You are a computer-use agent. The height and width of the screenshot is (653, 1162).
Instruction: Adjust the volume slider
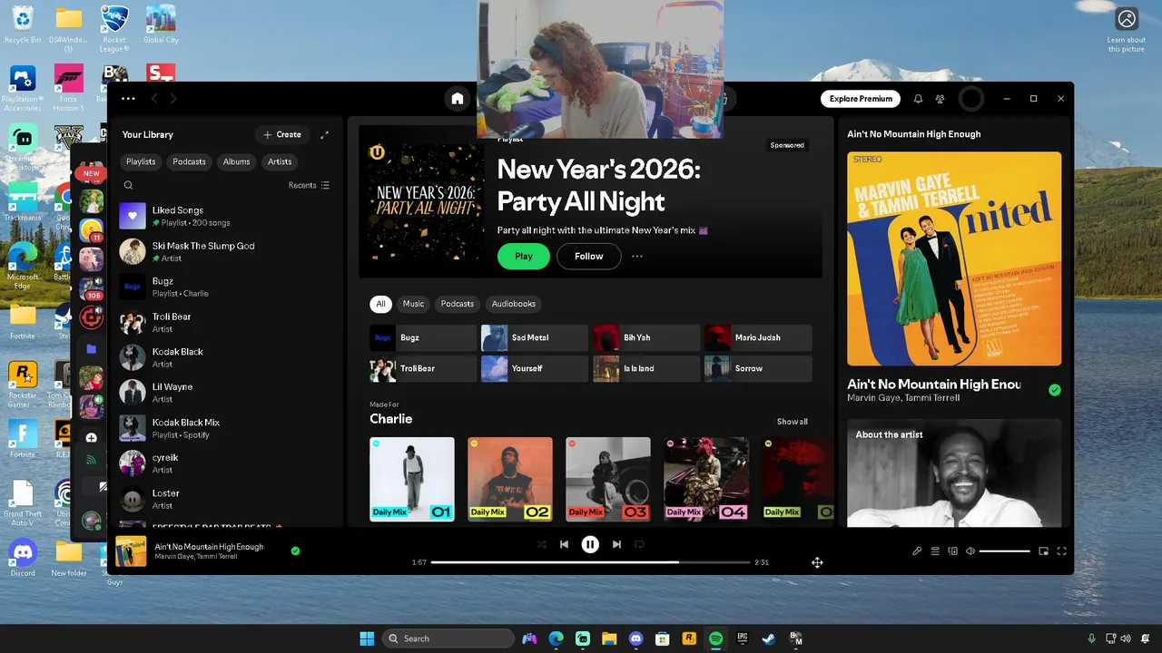1004,551
